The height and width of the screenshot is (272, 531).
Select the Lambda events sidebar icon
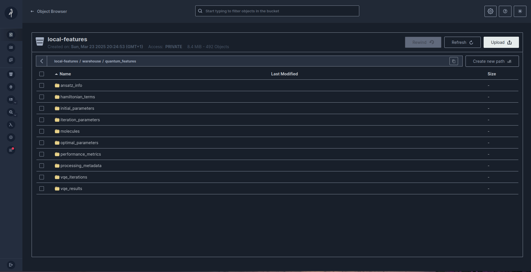point(11,125)
